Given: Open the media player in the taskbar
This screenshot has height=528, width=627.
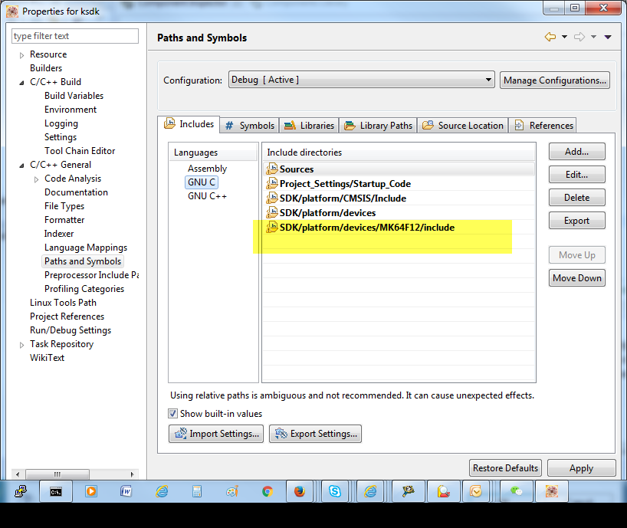Looking at the screenshot, I should [91, 490].
